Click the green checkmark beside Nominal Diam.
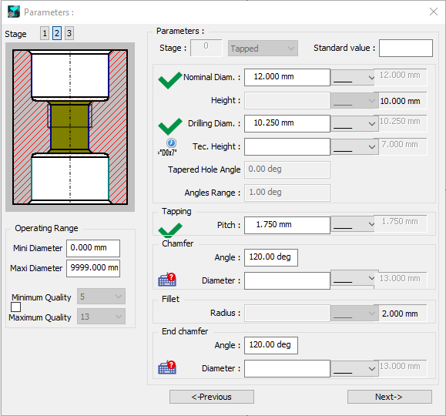Viewport: 446px width, 416px height. [169, 81]
